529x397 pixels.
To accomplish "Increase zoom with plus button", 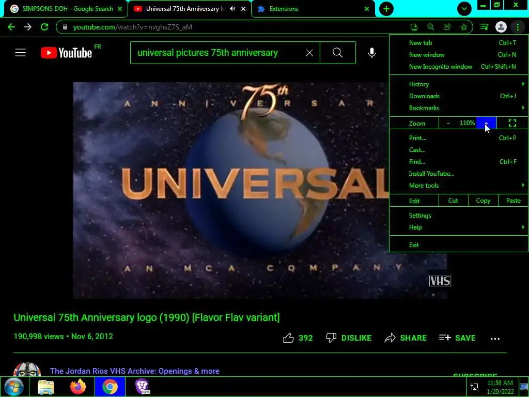I will [486, 123].
